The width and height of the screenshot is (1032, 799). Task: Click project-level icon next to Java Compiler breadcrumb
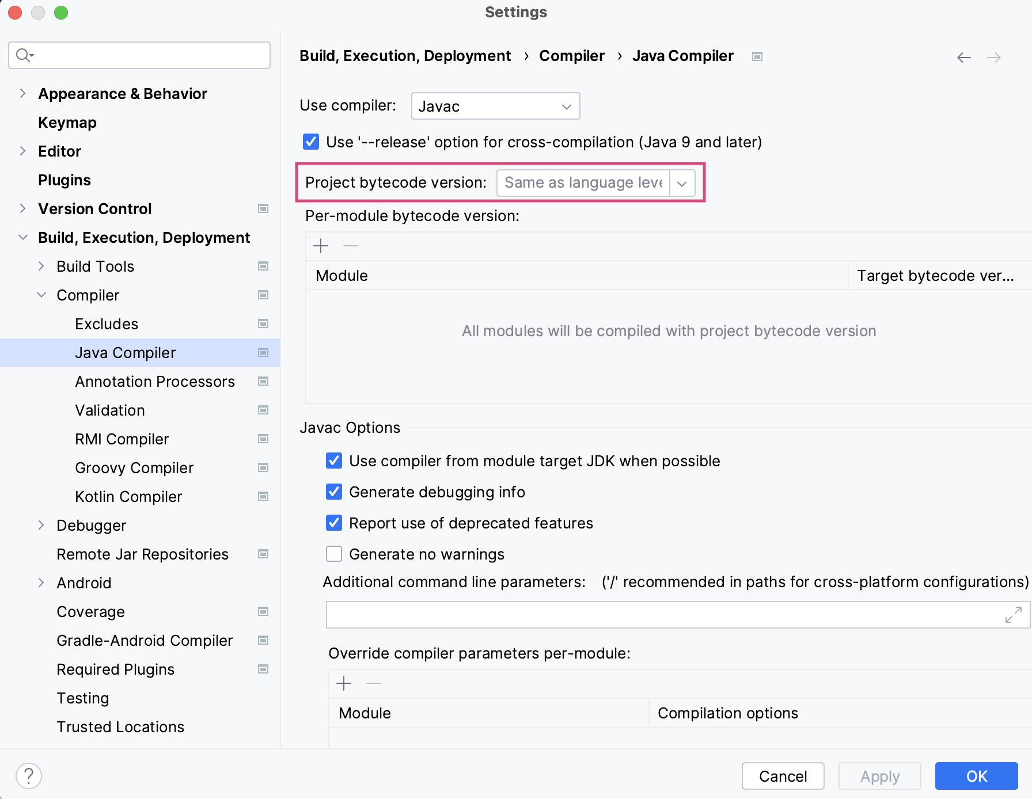coord(757,56)
